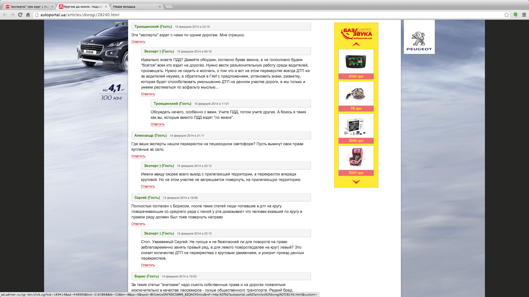Reload the current page

[20, 15]
